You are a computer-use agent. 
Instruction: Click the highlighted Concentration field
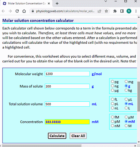pyautogui.click(x=67, y=122)
